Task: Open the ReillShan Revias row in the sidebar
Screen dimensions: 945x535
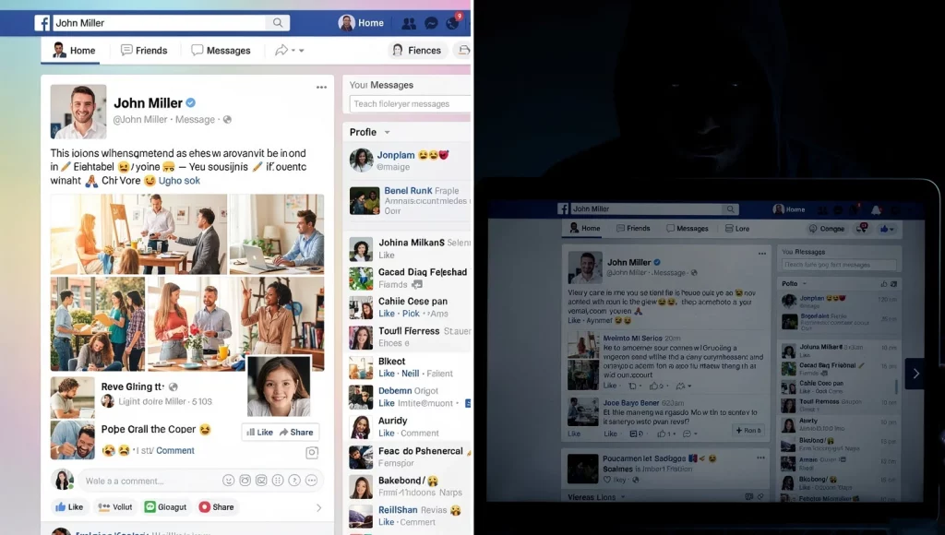Action: point(409,516)
